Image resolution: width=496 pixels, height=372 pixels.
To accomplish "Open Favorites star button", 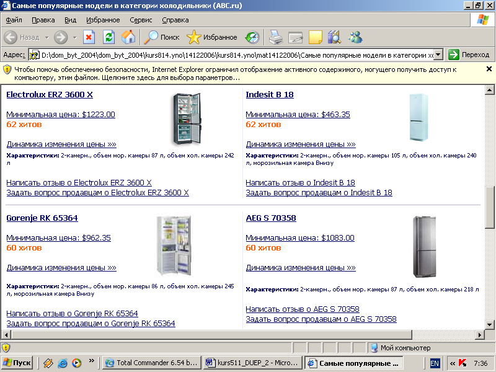I will coord(212,37).
